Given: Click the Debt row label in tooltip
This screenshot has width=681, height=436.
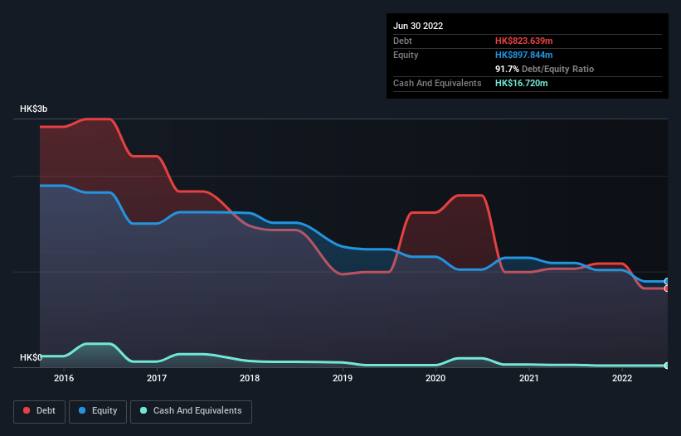Looking at the screenshot, I should click(402, 41).
